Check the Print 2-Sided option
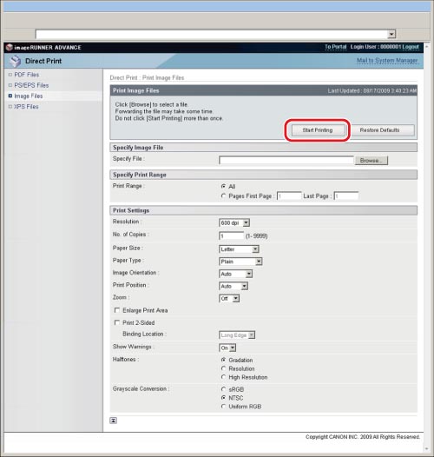The height and width of the screenshot is (457, 434). point(117,322)
